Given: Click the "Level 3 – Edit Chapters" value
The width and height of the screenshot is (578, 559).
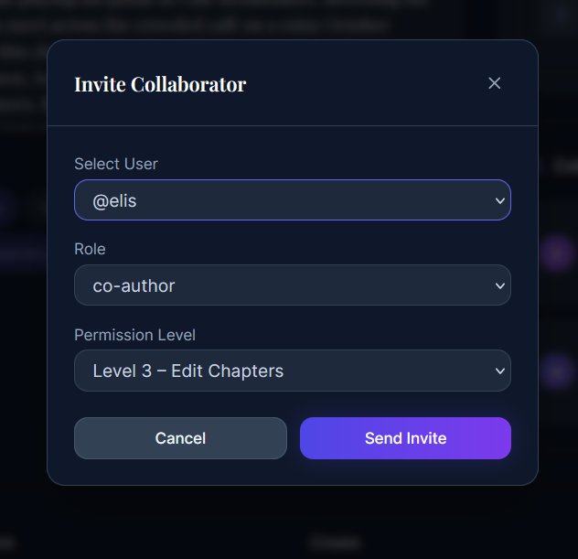Looking at the screenshot, I should [187, 371].
